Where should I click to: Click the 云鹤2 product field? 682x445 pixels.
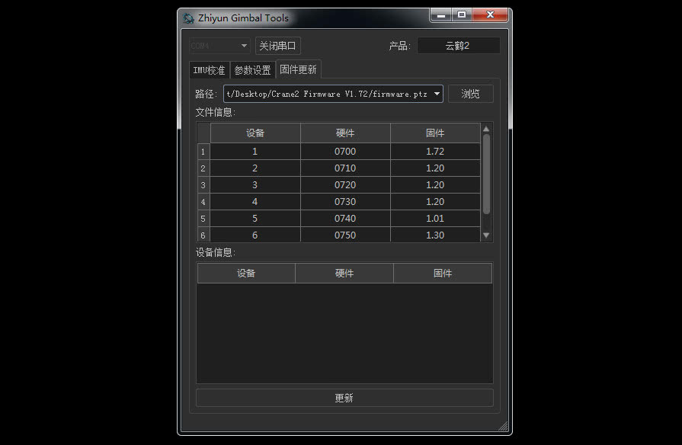click(x=458, y=46)
